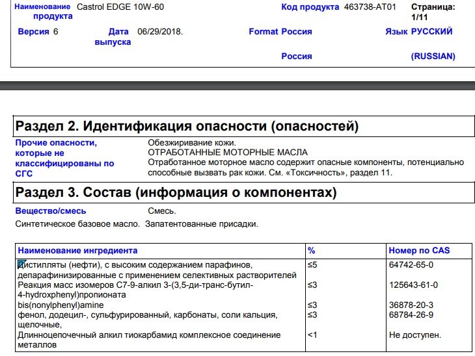Click the 'Смесь.' value
This screenshot has width=475, height=356.
tap(162, 211)
